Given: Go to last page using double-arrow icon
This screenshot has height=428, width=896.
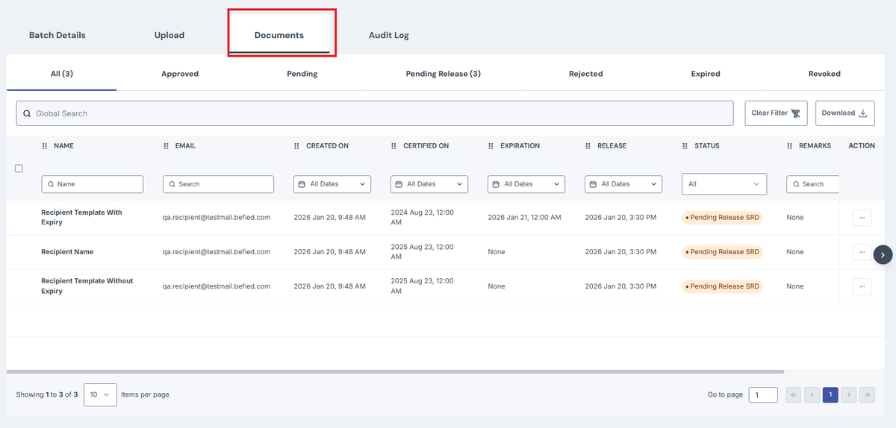Looking at the screenshot, I should tap(867, 395).
